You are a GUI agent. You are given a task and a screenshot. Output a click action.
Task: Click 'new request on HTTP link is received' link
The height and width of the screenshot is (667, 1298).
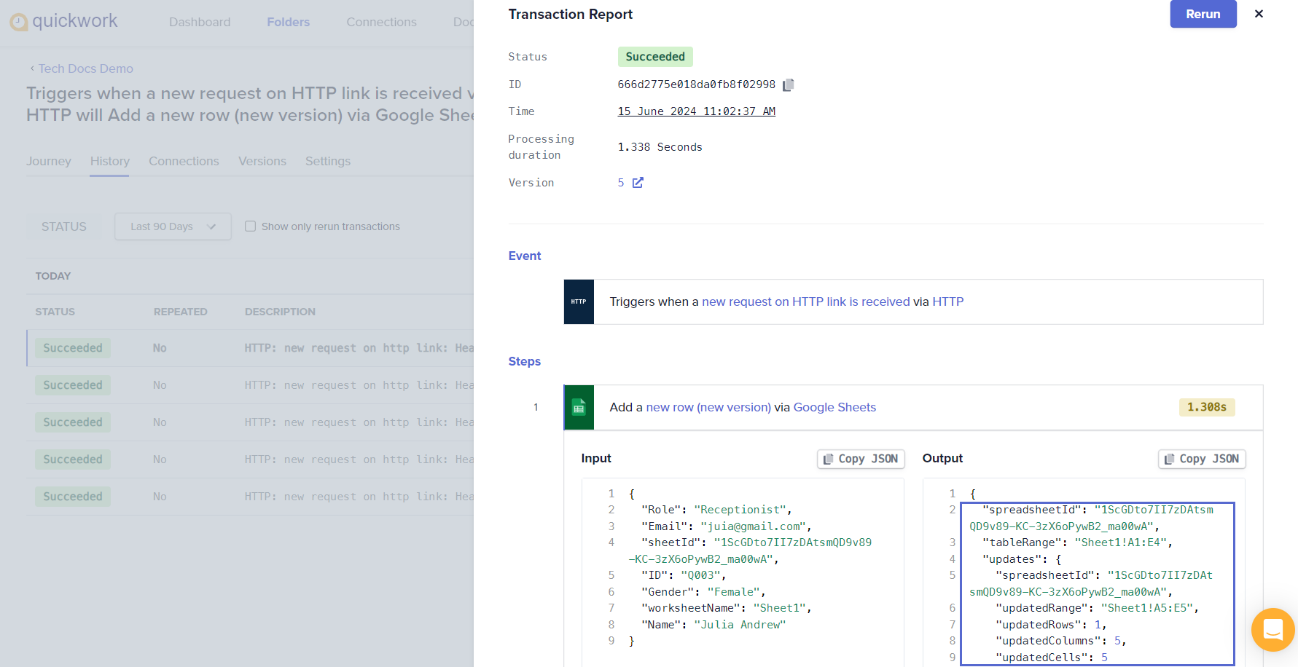tap(805, 301)
